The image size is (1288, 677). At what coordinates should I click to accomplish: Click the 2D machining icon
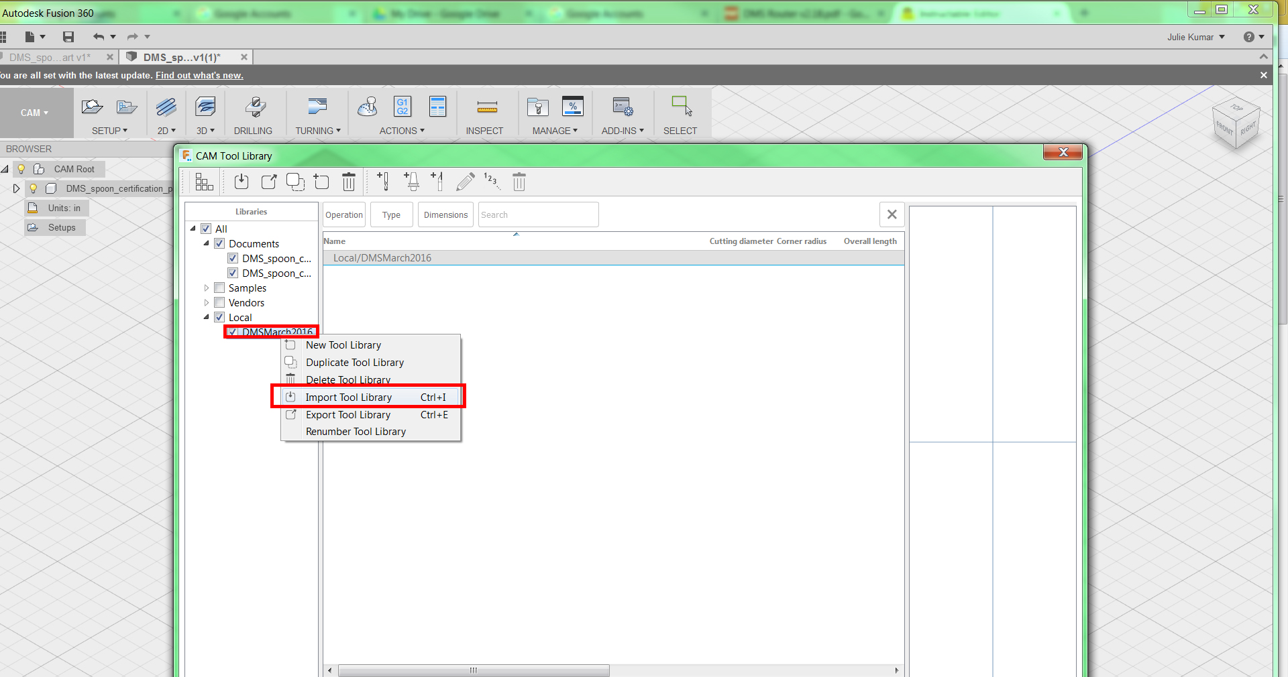click(x=166, y=107)
